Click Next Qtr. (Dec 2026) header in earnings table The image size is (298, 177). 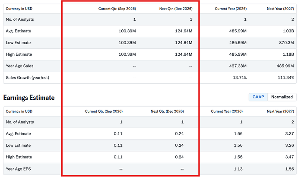tap(167, 111)
